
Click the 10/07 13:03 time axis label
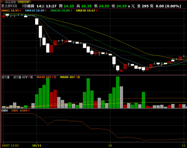coord(10,145)
